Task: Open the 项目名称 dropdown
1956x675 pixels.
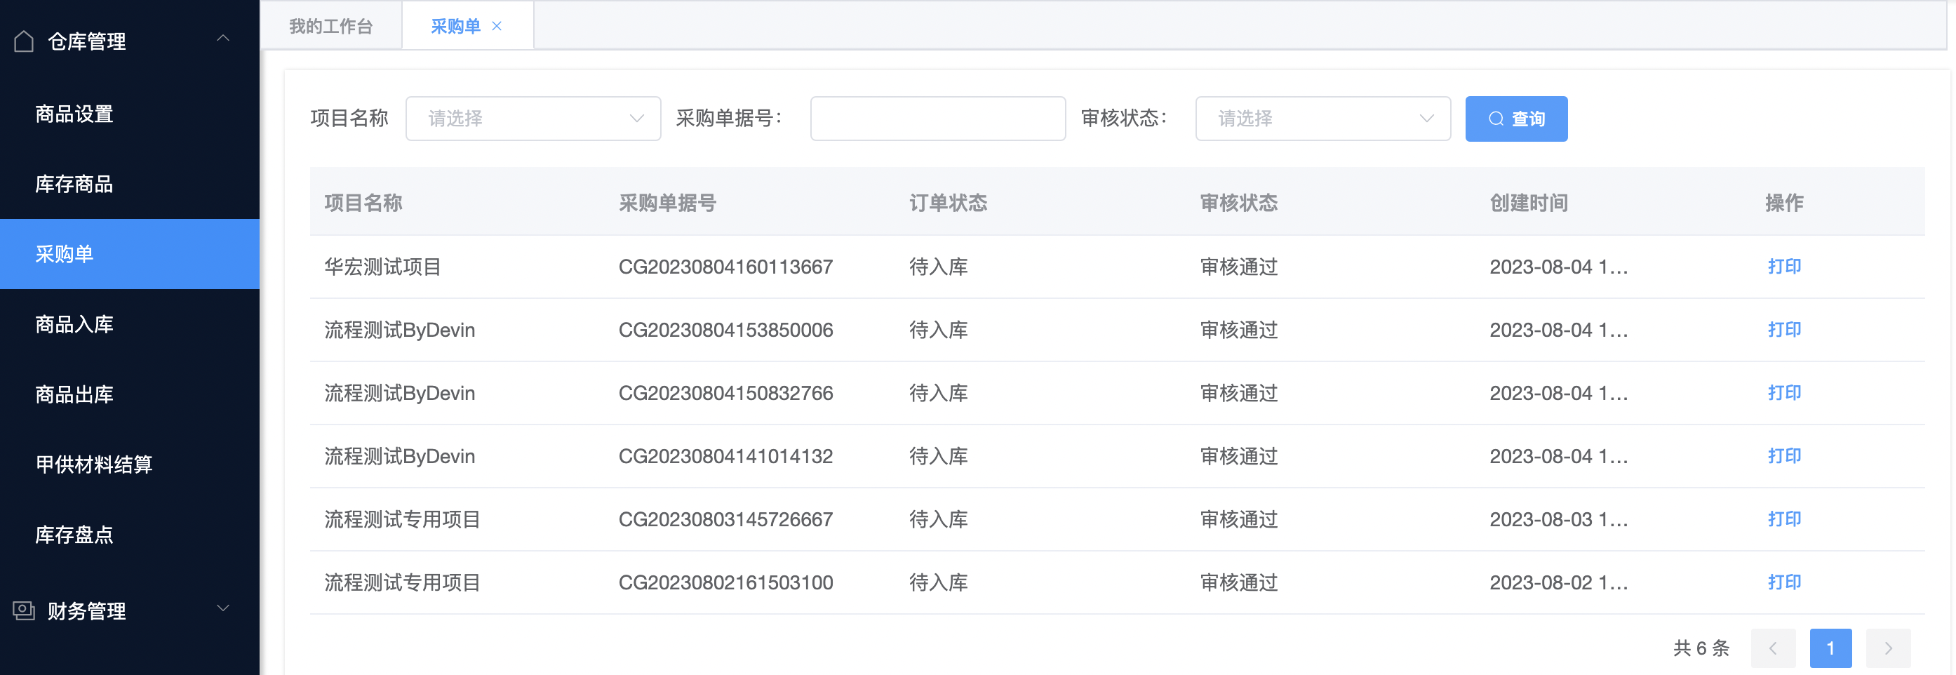Action: 533,119
